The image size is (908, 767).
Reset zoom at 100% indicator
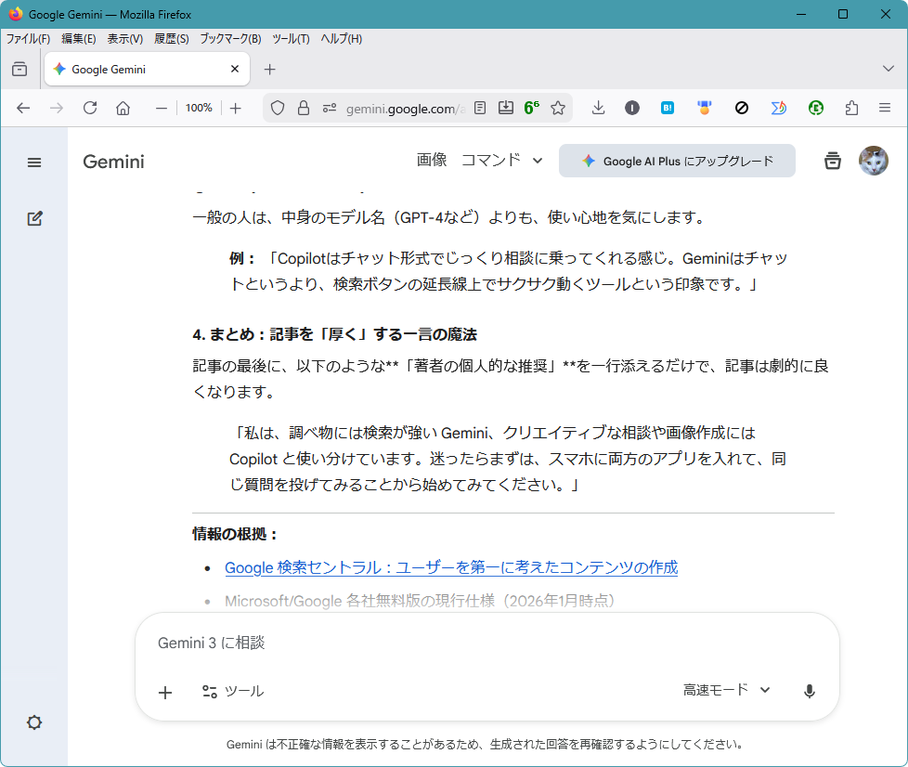[199, 108]
